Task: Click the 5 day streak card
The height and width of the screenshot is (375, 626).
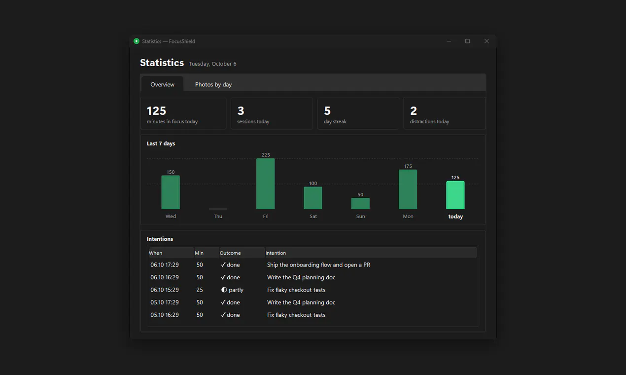Action: (358, 113)
